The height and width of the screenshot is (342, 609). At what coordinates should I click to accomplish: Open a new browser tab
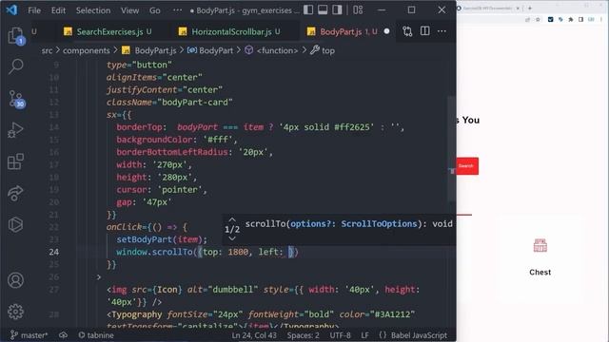530,9
